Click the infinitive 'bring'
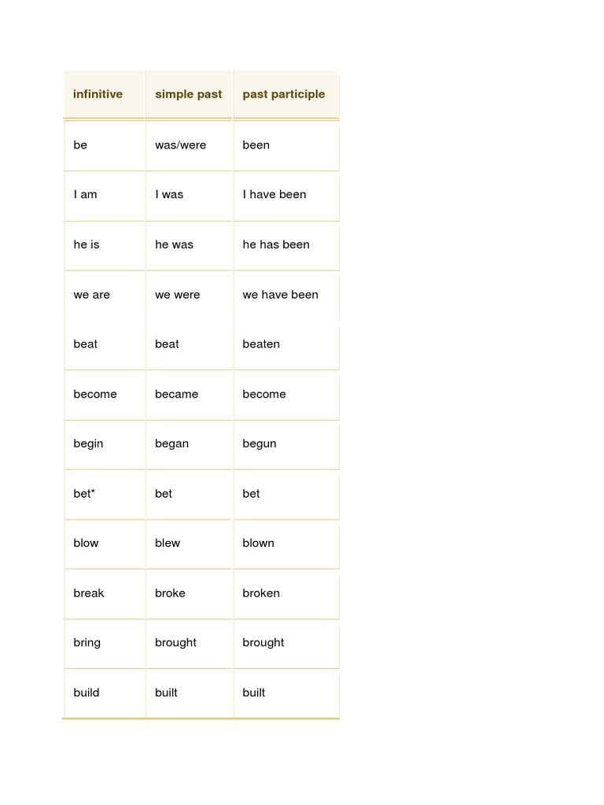 (x=87, y=642)
